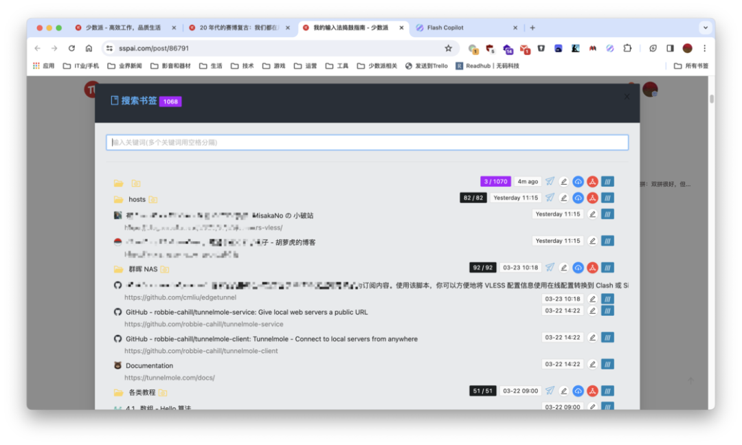Screen dimensions: 742x445
Task: Open the Readhub | 无码科技 bookmark
Action: coord(487,66)
